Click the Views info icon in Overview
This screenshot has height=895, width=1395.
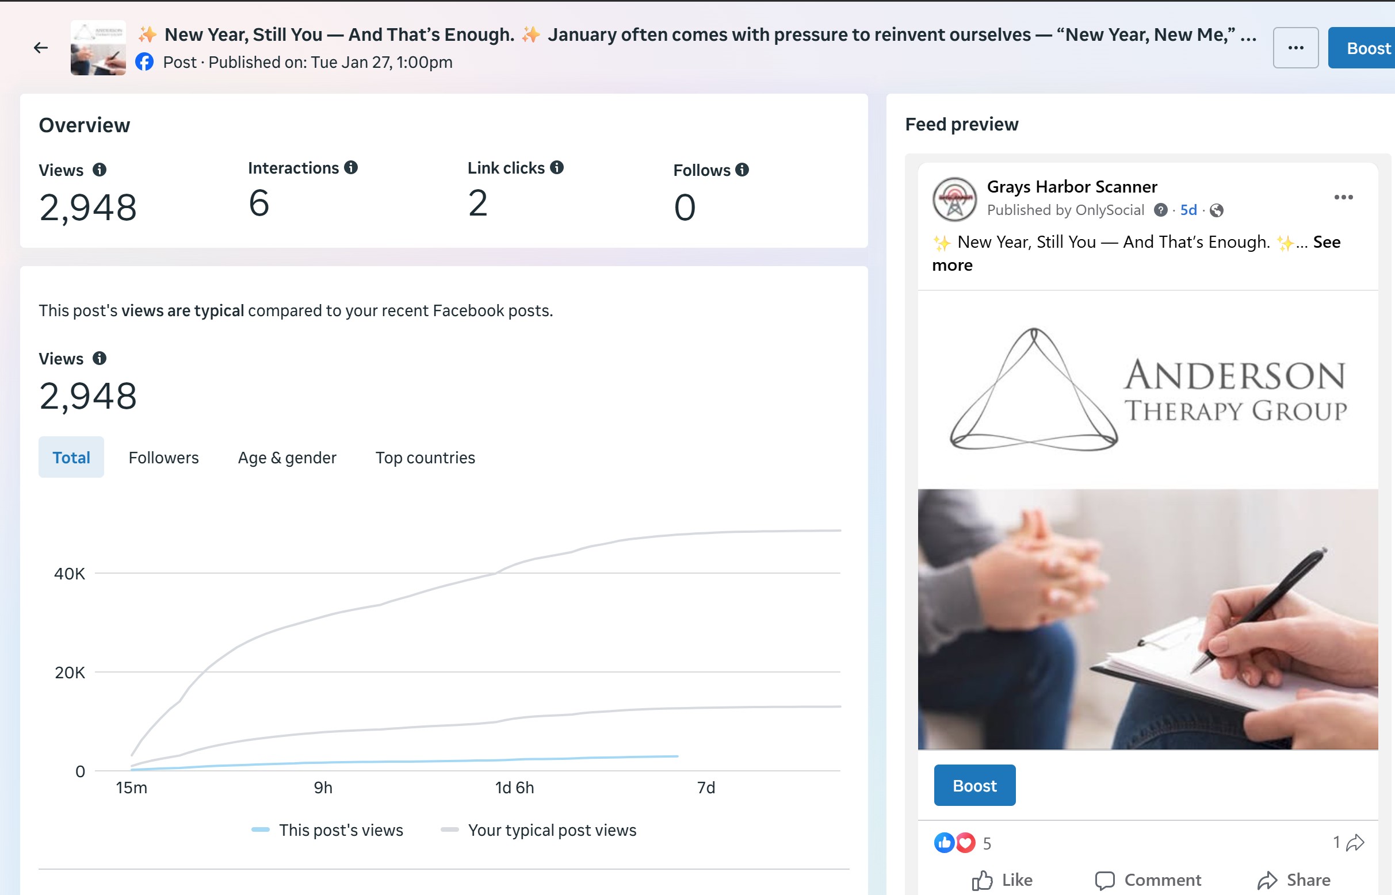(100, 170)
